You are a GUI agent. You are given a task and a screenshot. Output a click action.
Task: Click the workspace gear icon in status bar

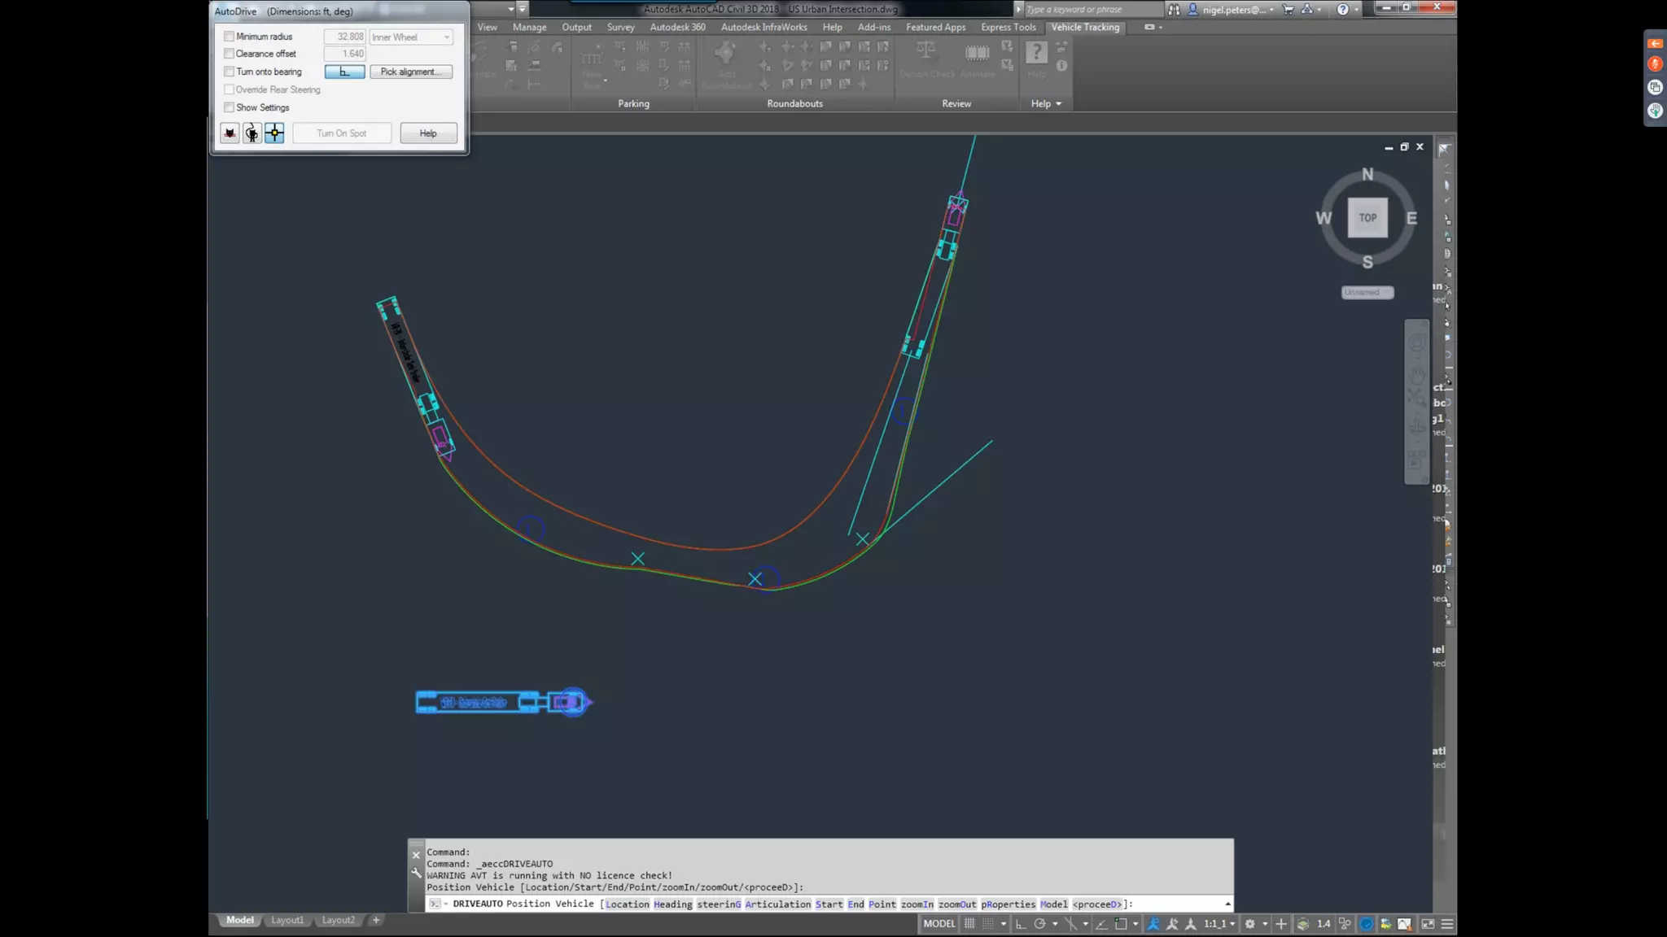pyautogui.click(x=1250, y=924)
